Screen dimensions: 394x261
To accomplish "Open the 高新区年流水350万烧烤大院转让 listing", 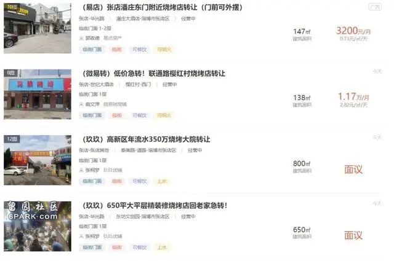I will pos(145,139).
